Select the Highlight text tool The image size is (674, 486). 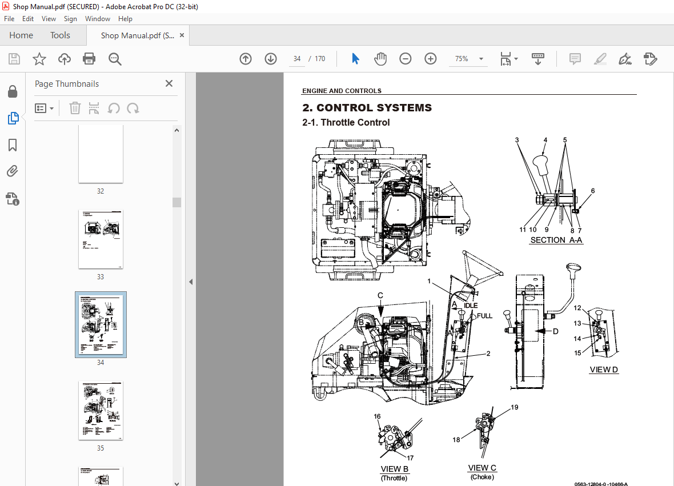click(x=600, y=59)
